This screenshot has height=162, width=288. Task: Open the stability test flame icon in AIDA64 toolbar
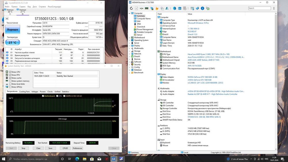tap(157, 8)
